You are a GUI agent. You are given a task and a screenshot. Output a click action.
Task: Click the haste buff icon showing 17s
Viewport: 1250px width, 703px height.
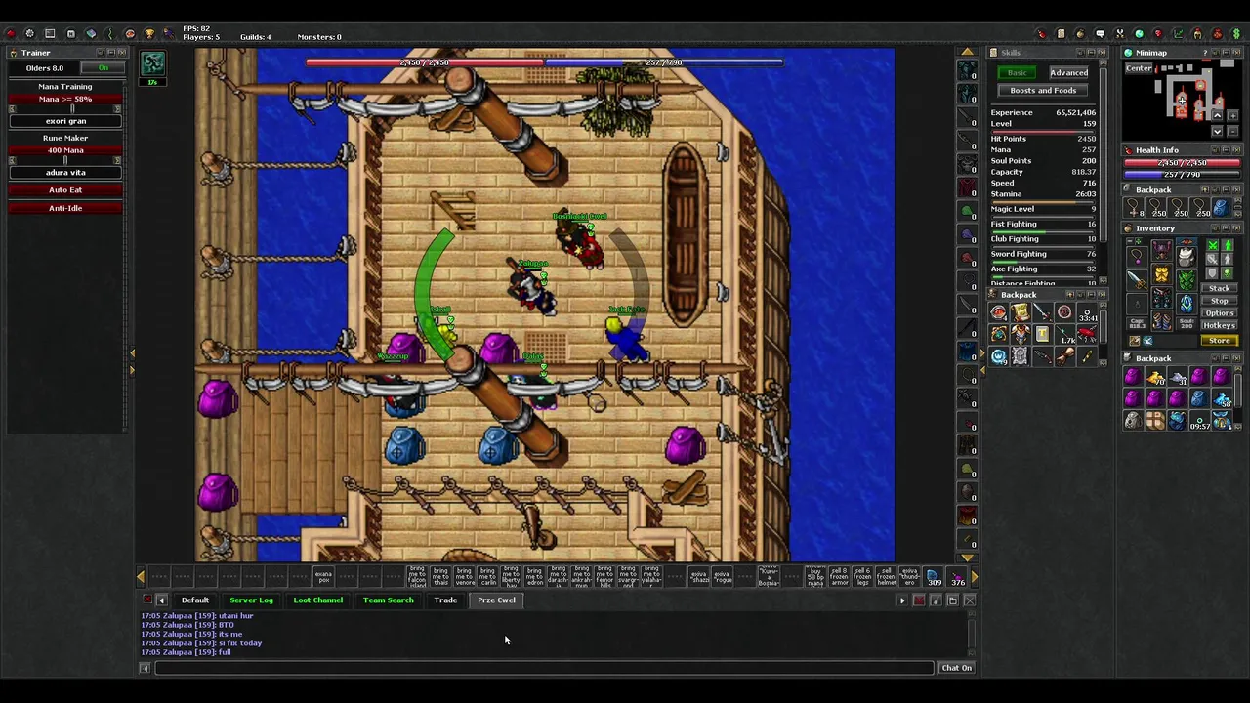(x=153, y=64)
